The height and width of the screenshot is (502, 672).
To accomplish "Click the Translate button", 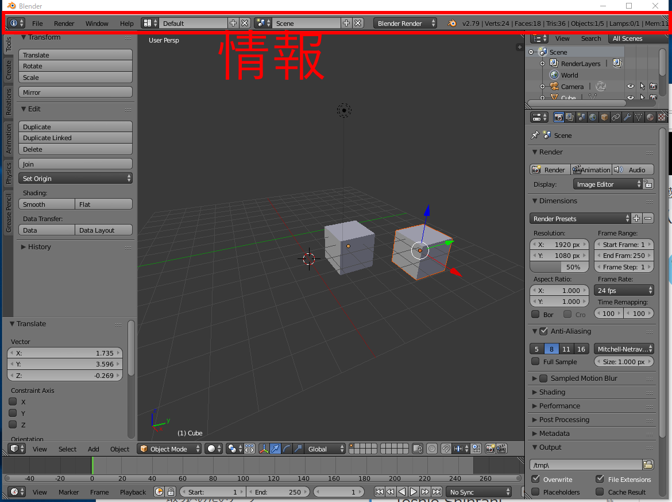I will [x=75, y=55].
